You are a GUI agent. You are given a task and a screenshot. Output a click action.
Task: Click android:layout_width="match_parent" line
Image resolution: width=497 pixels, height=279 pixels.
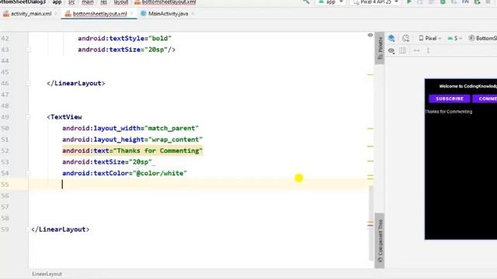(130, 129)
